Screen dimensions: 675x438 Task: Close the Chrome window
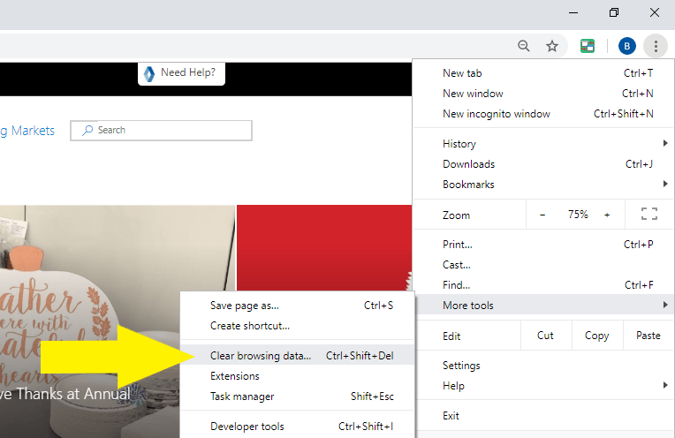655,12
